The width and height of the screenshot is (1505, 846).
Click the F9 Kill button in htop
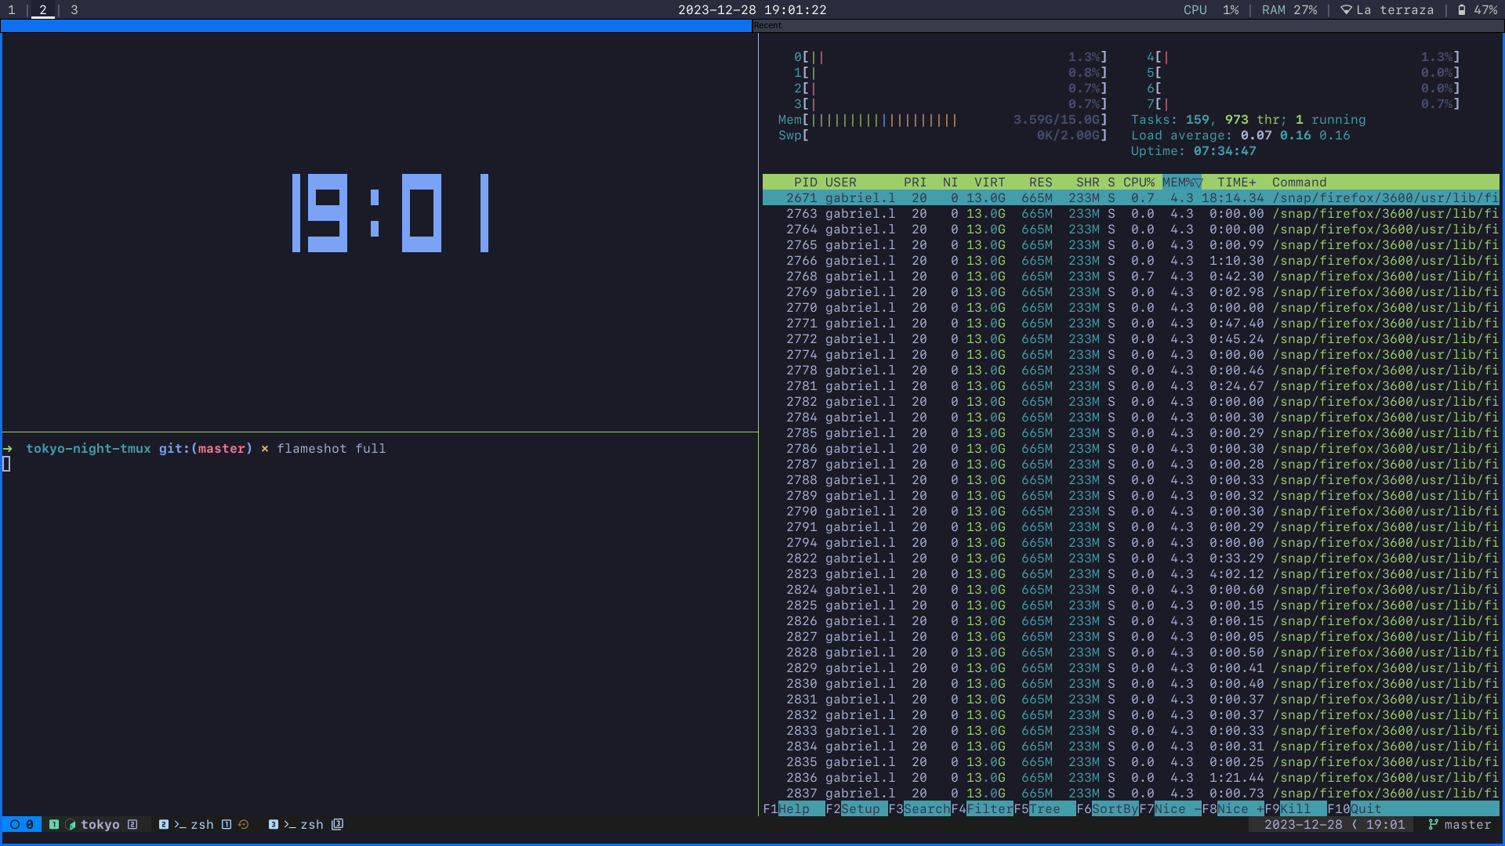pos(1295,809)
